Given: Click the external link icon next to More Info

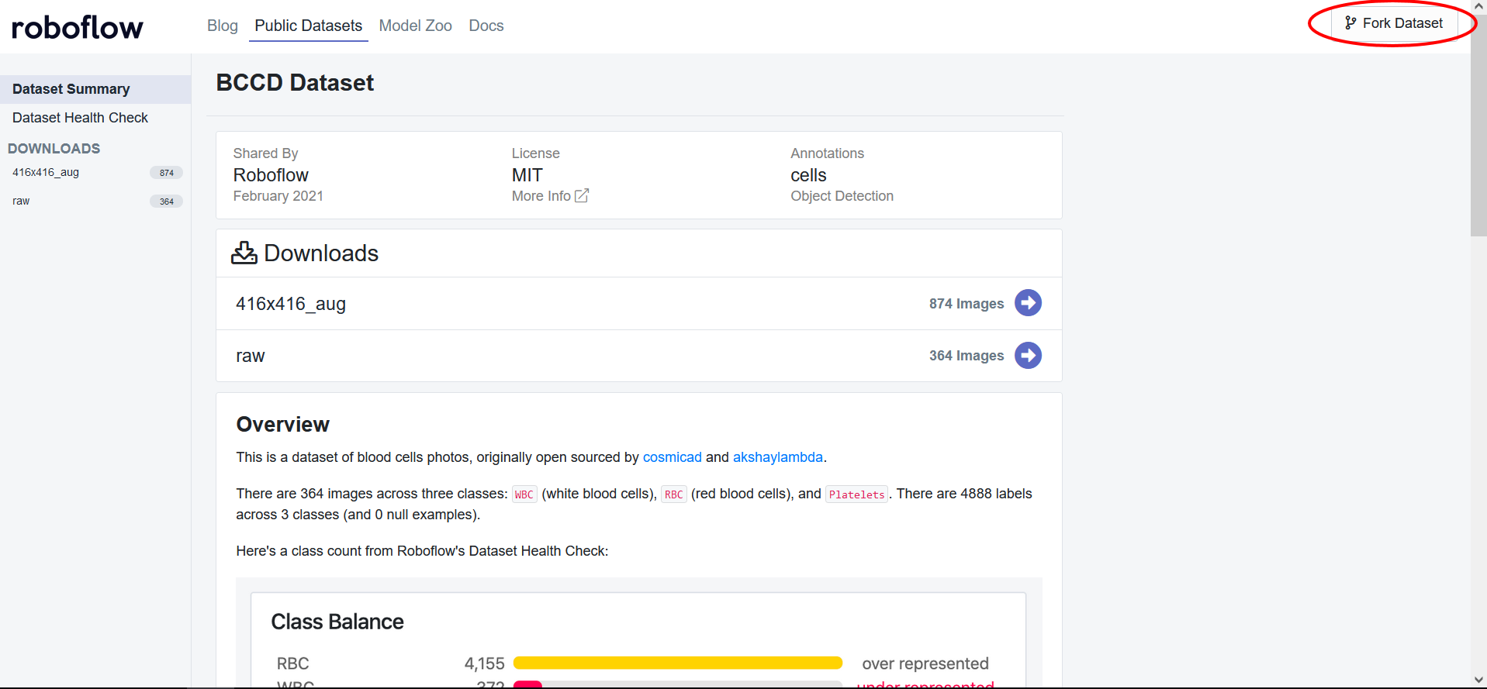Looking at the screenshot, I should pyautogui.click(x=582, y=195).
